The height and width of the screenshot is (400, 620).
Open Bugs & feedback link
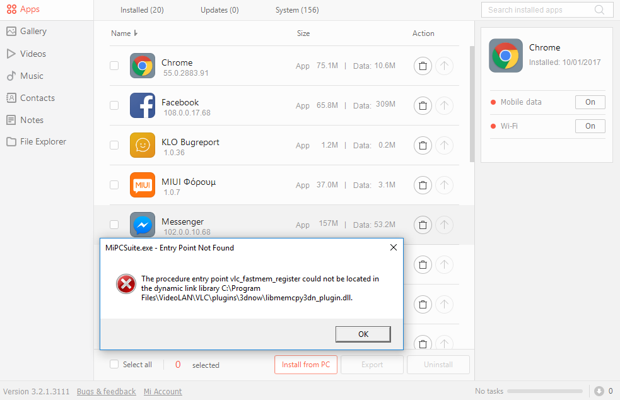tap(107, 391)
